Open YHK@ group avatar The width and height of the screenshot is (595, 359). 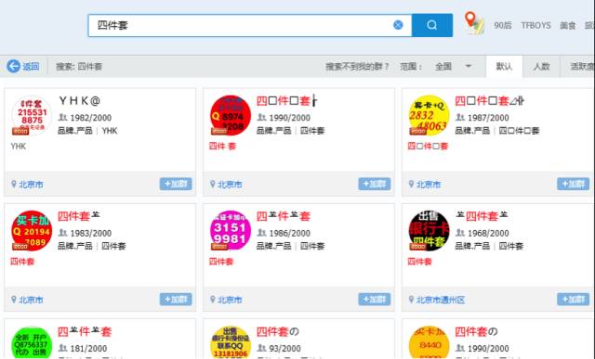pos(32,116)
